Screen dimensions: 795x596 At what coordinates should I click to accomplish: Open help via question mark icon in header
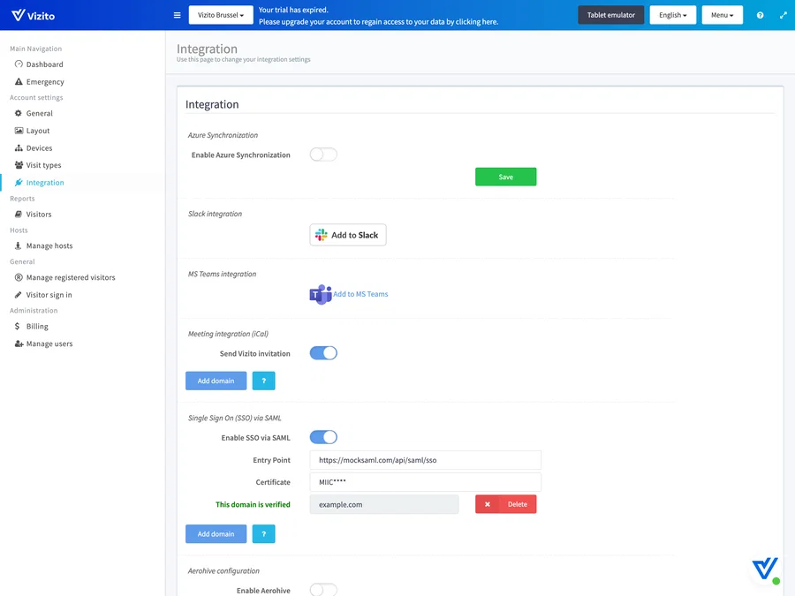pyautogui.click(x=760, y=15)
